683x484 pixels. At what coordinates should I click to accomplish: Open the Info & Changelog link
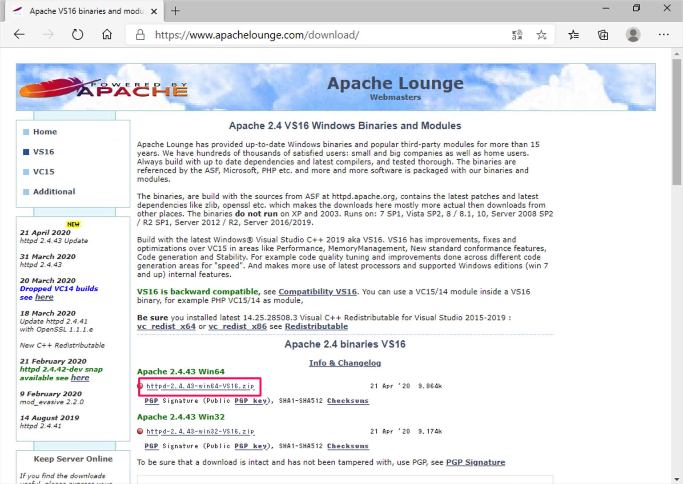click(x=345, y=363)
